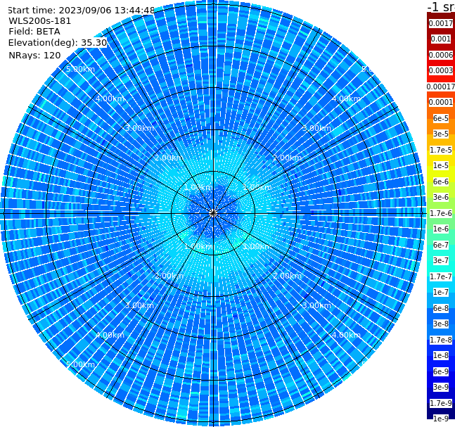Select the 1e-6 colorbar value
Screen dimensions: 455x427
[441, 229]
